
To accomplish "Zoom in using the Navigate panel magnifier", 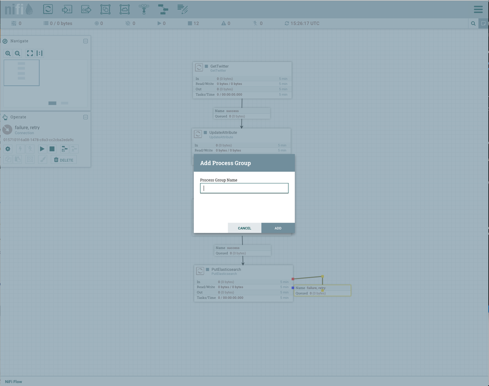I will 8,53.
